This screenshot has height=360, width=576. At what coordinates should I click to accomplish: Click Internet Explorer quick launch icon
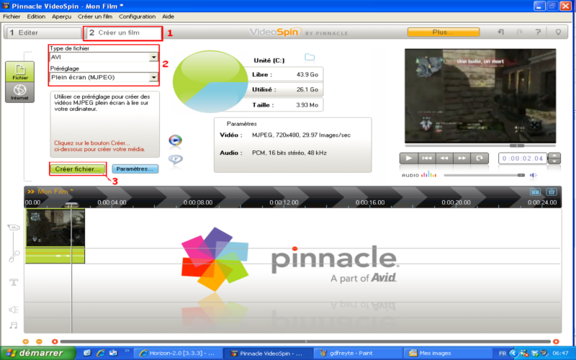(100, 353)
